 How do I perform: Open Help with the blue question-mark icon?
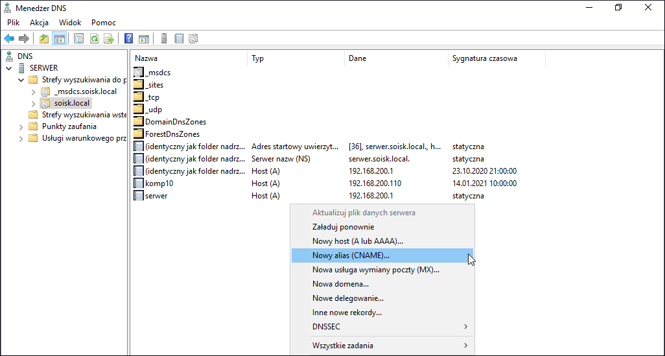[128, 39]
